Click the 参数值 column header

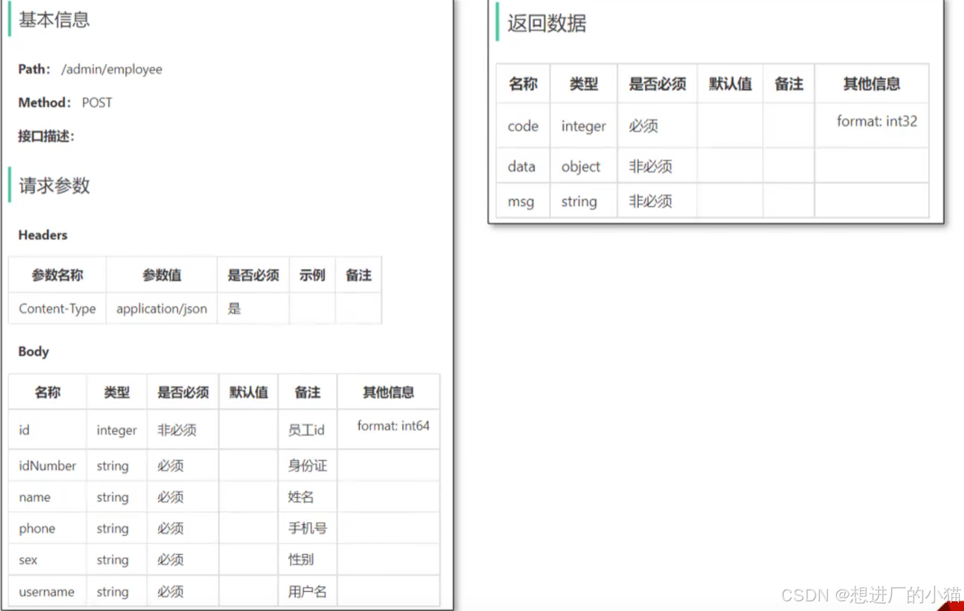click(162, 275)
